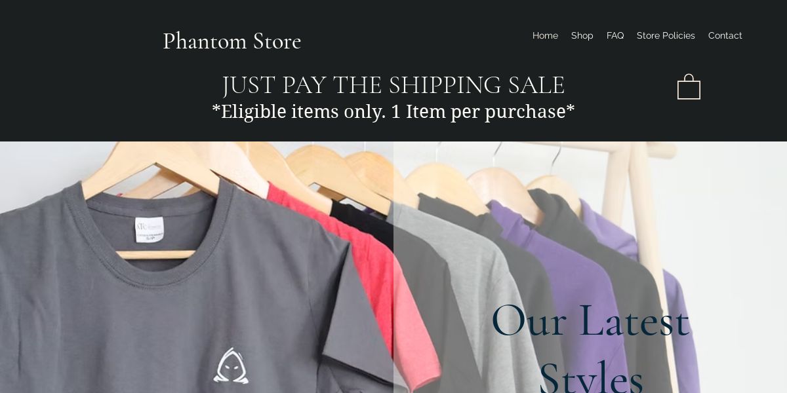The height and width of the screenshot is (393, 787).
Task: Click the white label tag inside the shirt collar
Action: (x=150, y=229)
